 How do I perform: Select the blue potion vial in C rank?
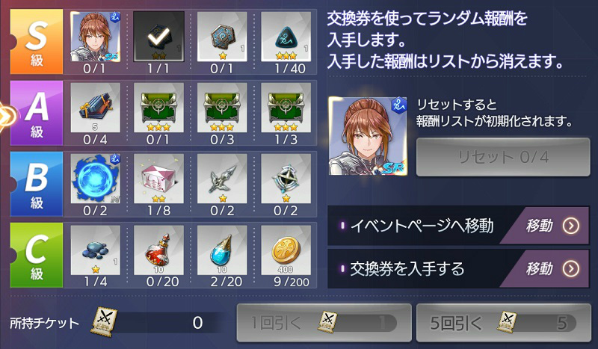(222, 250)
